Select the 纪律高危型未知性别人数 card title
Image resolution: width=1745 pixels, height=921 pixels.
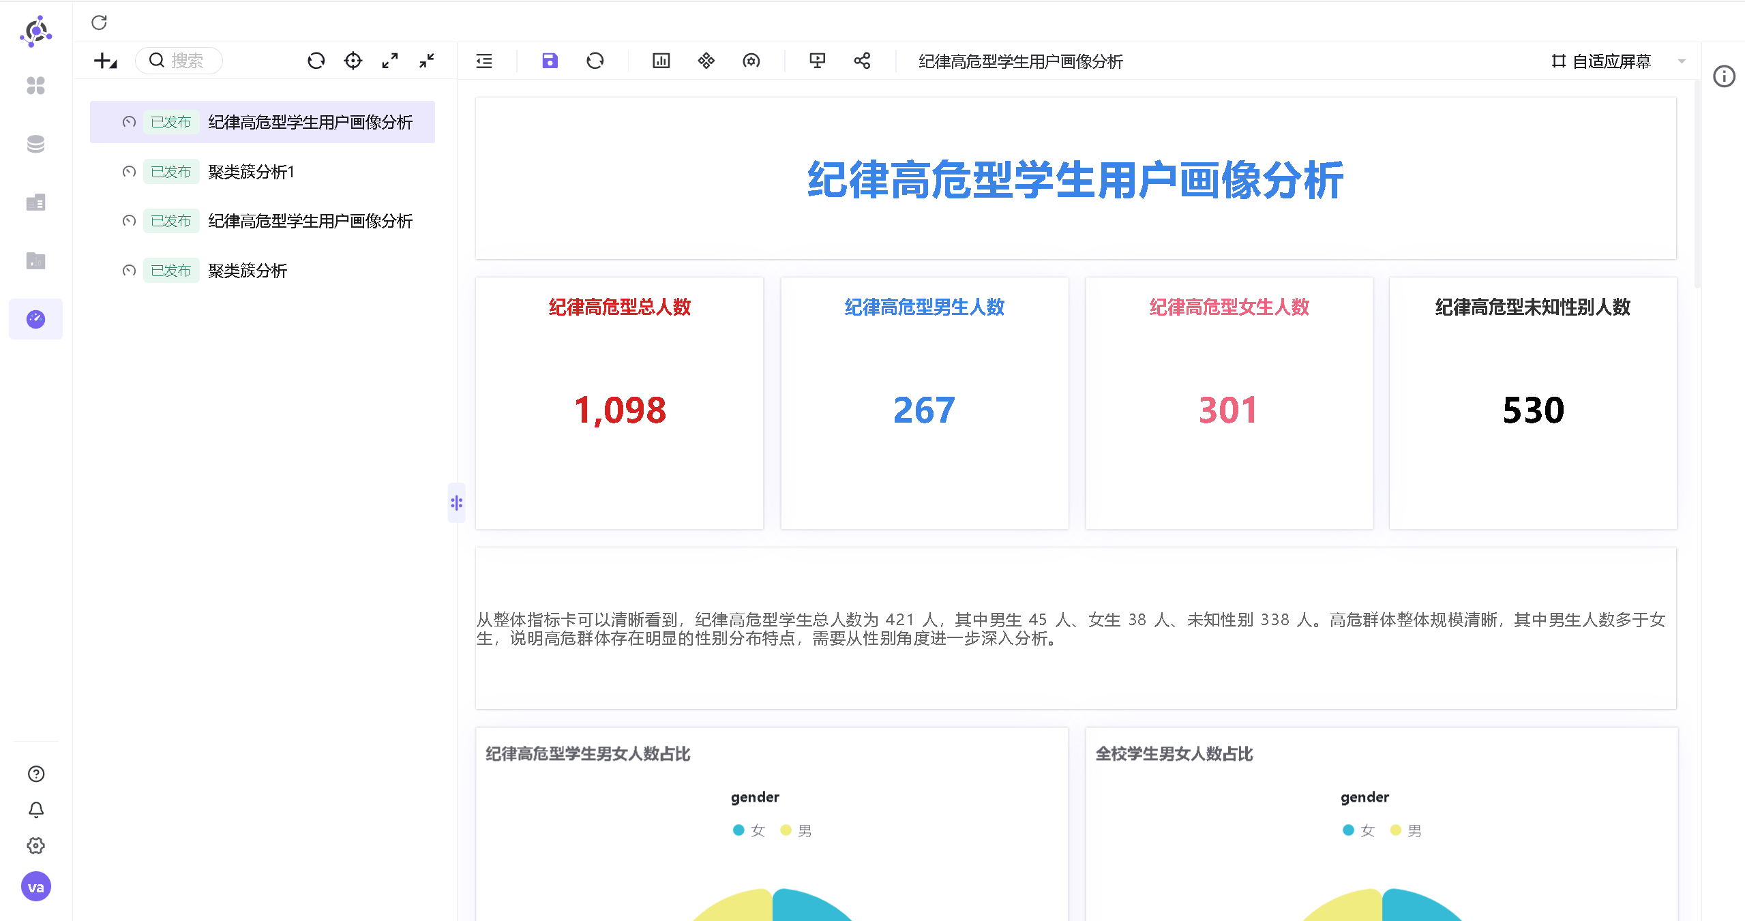coord(1533,307)
